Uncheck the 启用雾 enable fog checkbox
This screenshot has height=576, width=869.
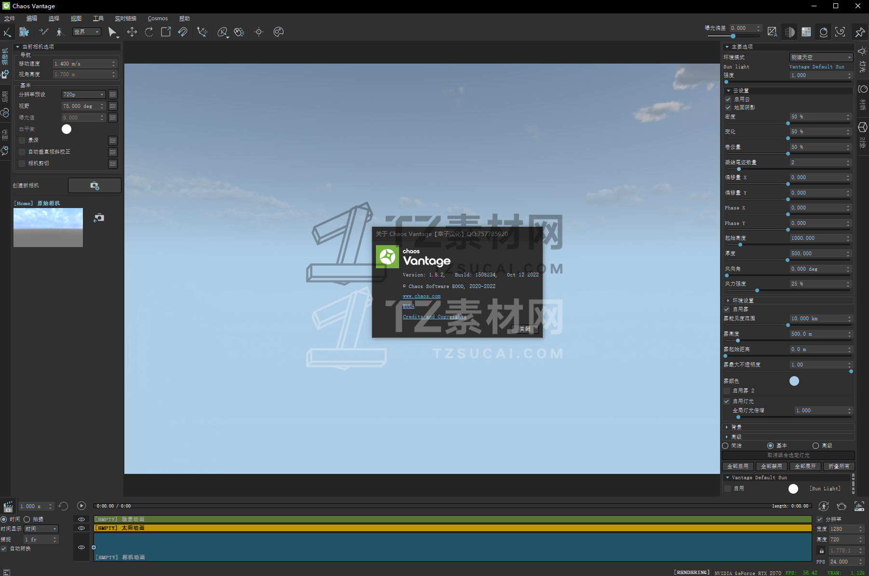(x=726, y=309)
